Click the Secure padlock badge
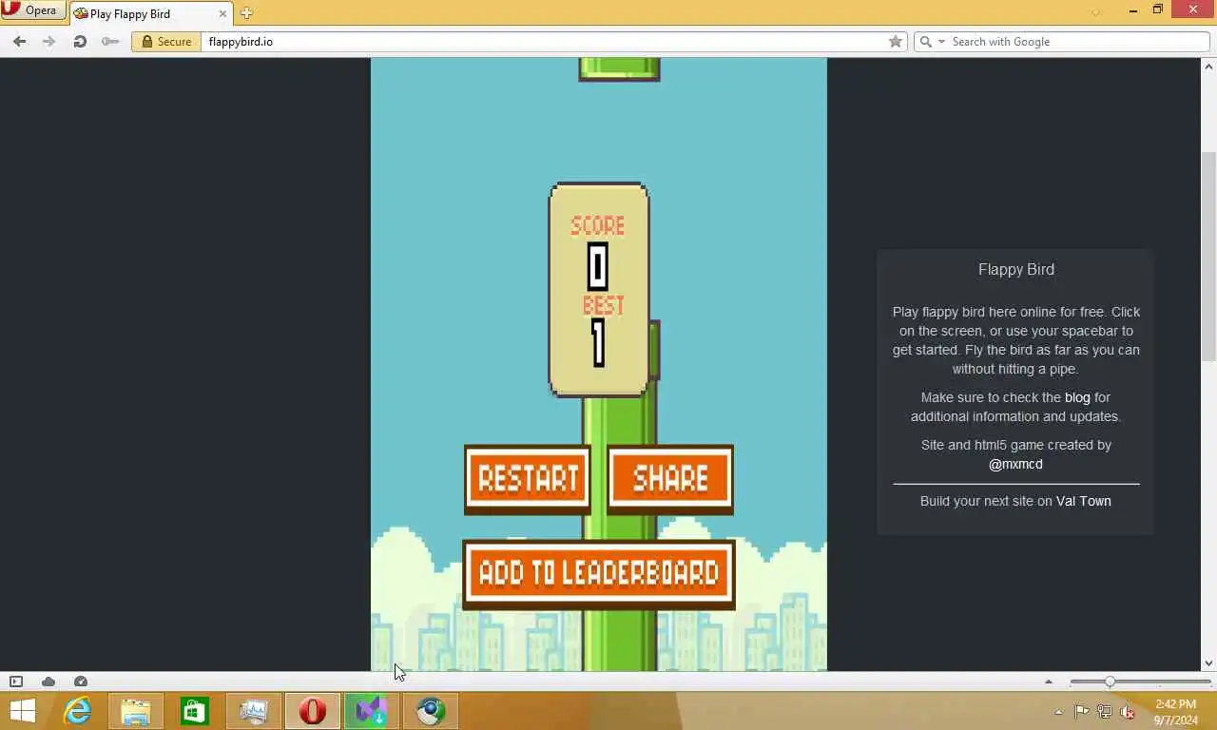Viewport: 1217px width, 730px height. [x=166, y=41]
